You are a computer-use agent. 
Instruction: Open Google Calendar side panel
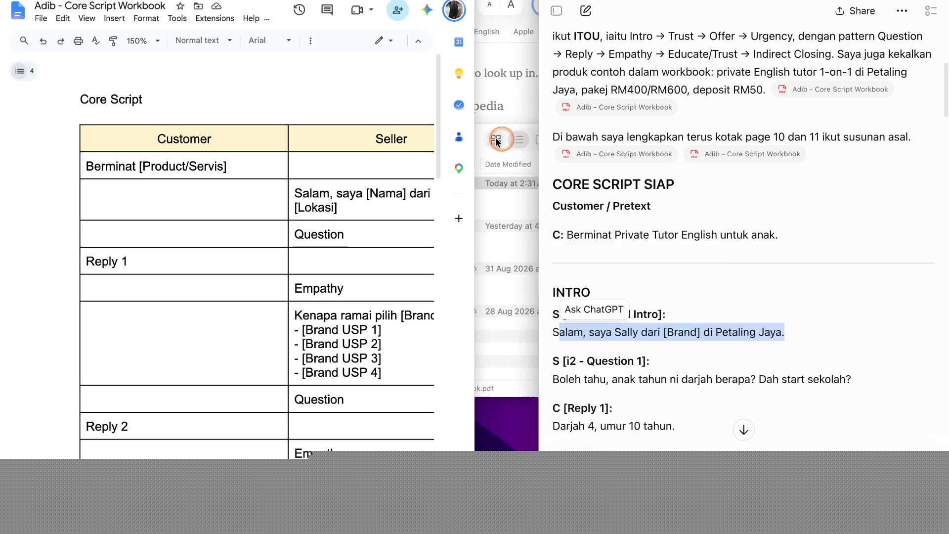(x=459, y=42)
